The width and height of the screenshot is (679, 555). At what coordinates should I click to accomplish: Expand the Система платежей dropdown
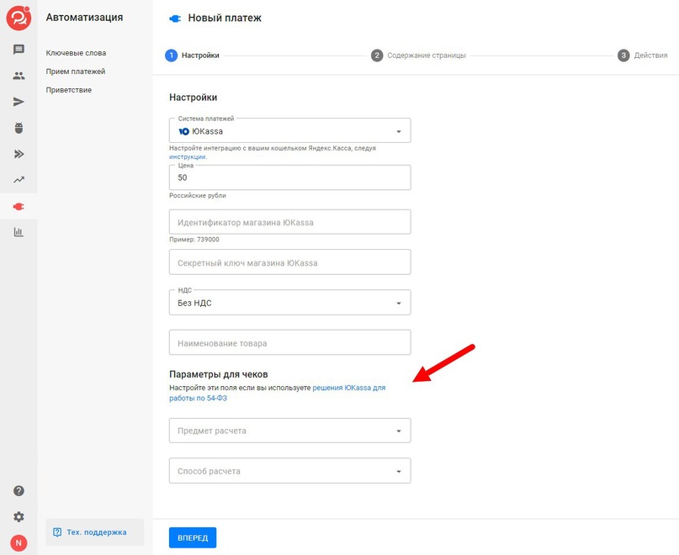coord(289,131)
